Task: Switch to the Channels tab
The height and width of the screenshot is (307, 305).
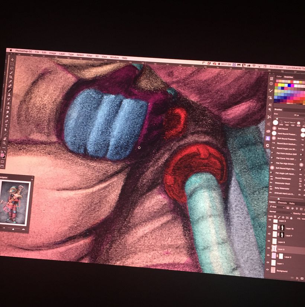Action: pos(283,202)
